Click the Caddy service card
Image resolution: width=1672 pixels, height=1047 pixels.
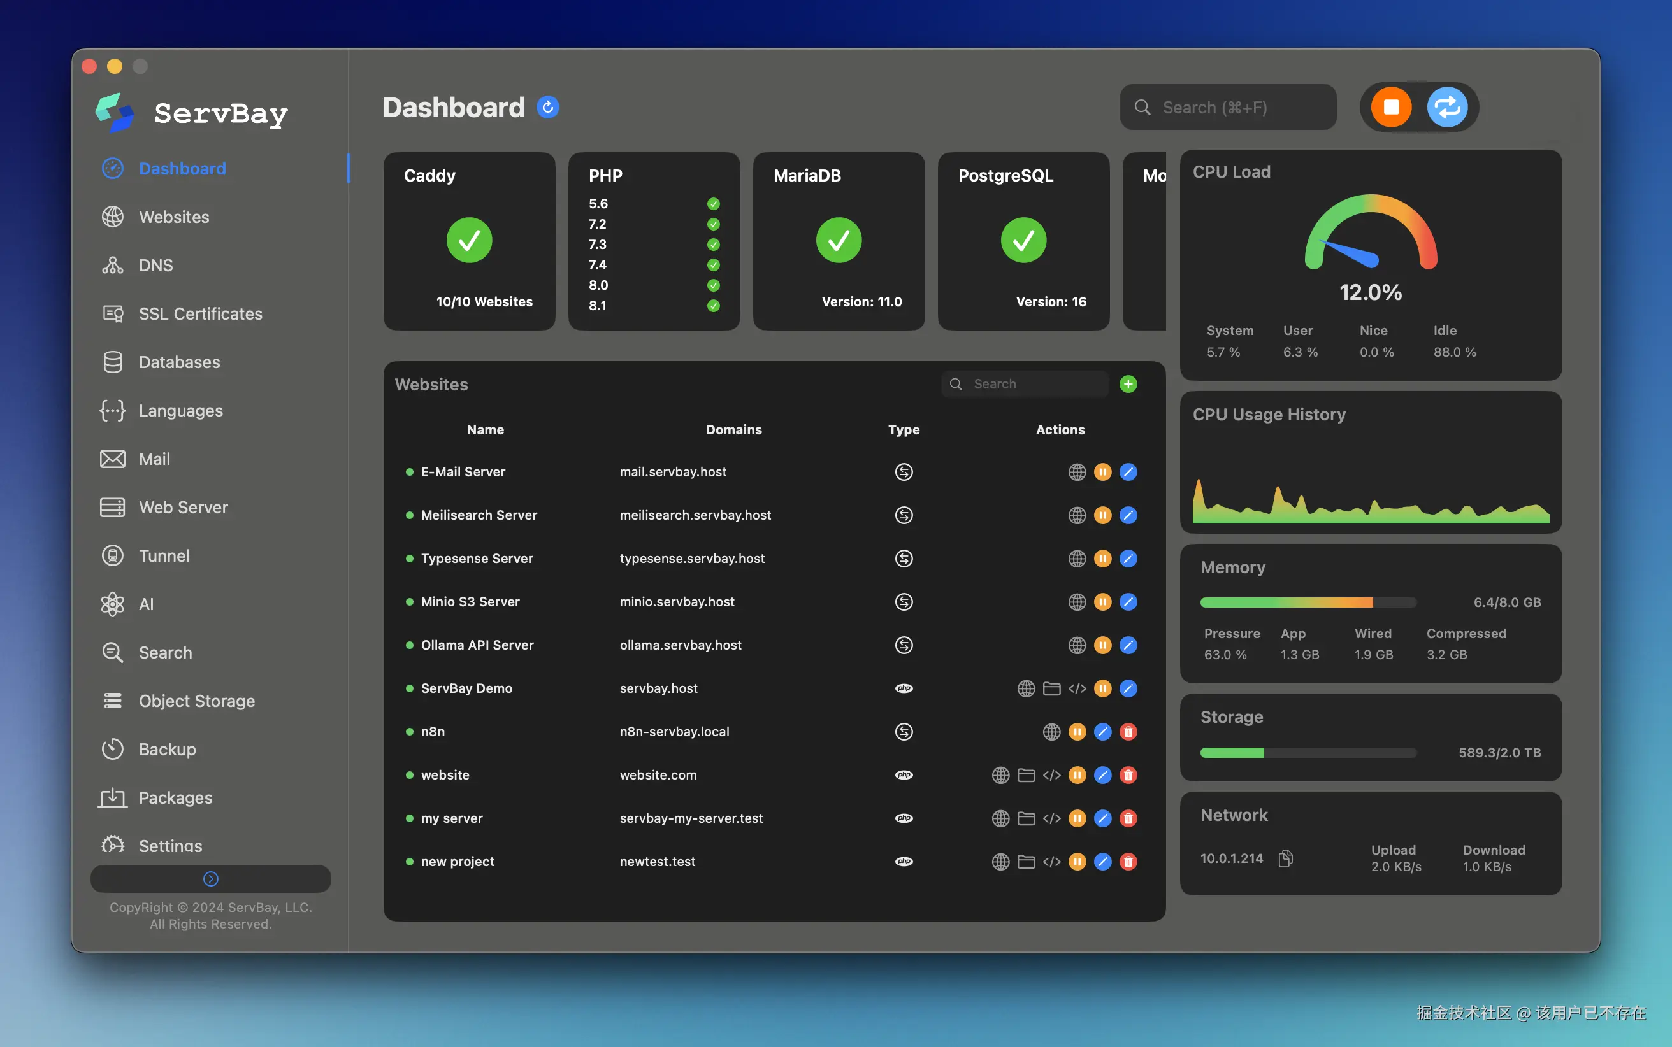469,241
